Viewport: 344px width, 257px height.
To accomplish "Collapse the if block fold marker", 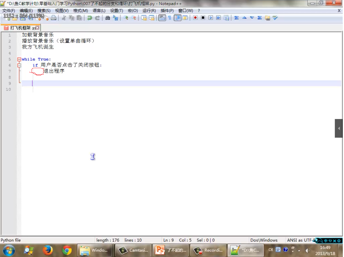I will coord(19,65).
